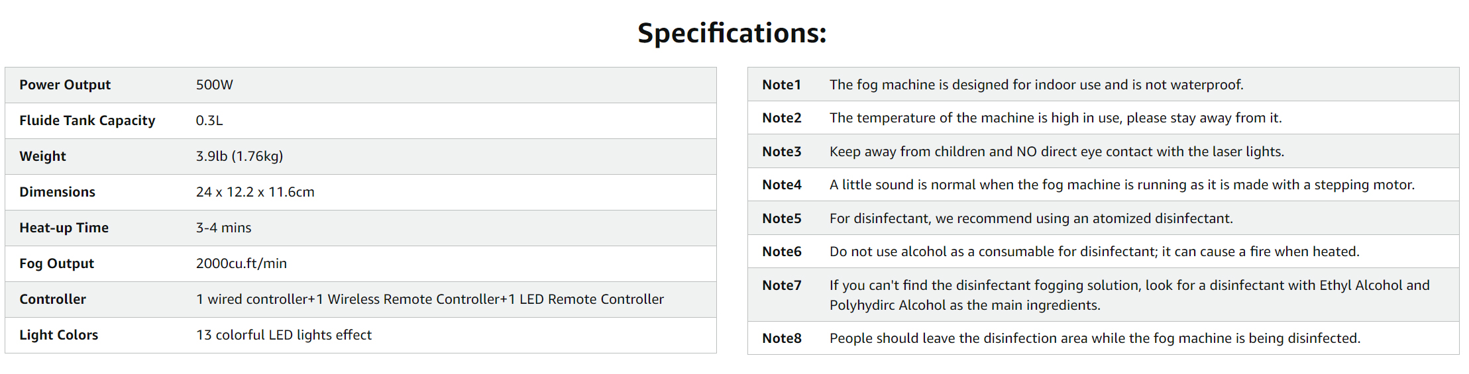This screenshot has width=1469, height=374.
Task: Select the Dimensions row label
Action: (x=58, y=192)
